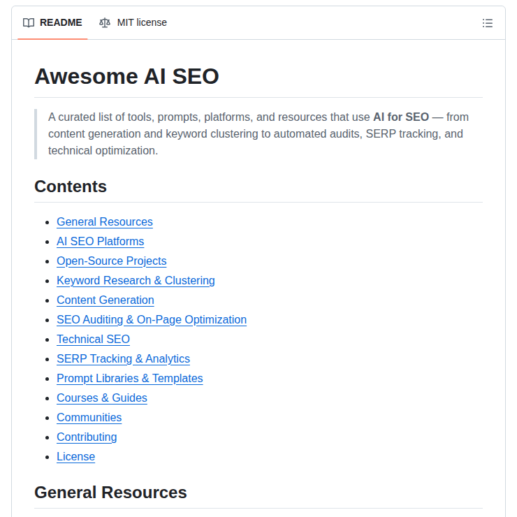The height and width of the screenshot is (517, 517).
Task: Open SERP Tracking & Analytics link
Action: [x=123, y=358]
